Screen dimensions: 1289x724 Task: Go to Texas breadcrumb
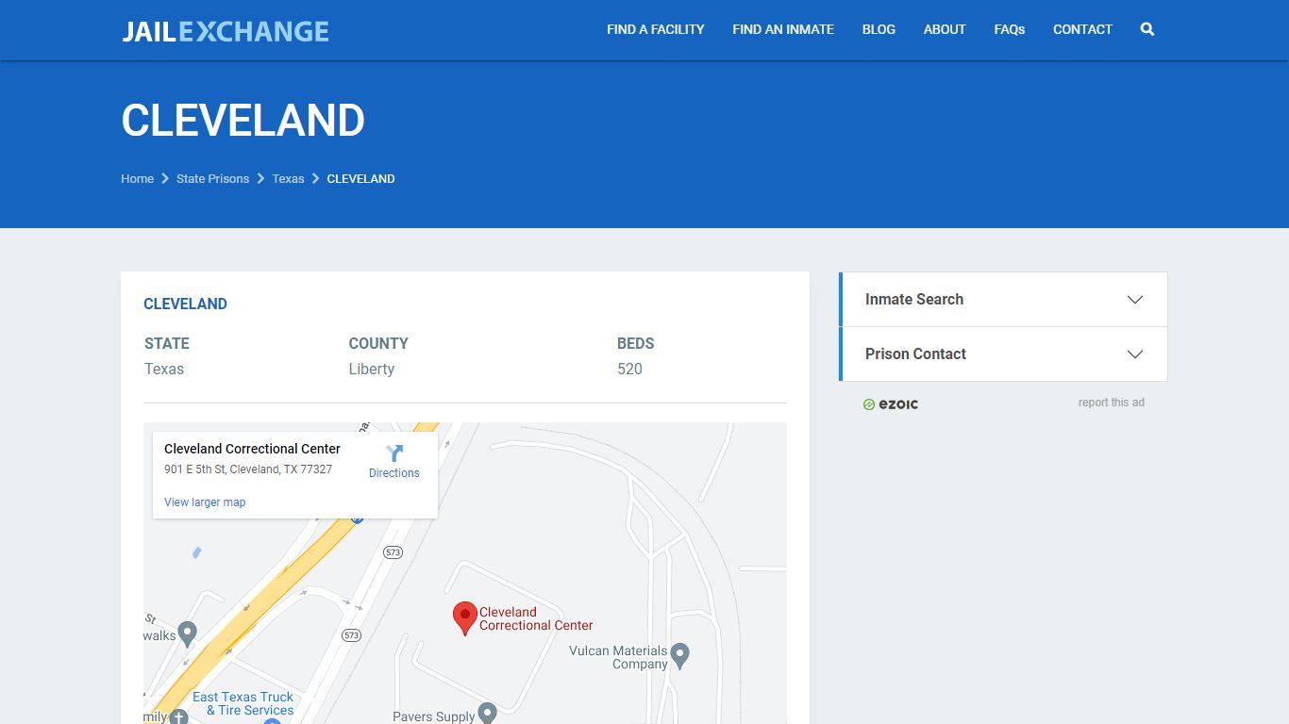point(288,178)
